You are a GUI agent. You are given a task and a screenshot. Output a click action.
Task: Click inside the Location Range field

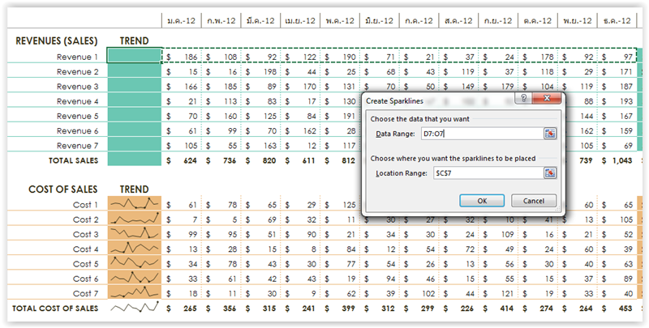(488, 173)
